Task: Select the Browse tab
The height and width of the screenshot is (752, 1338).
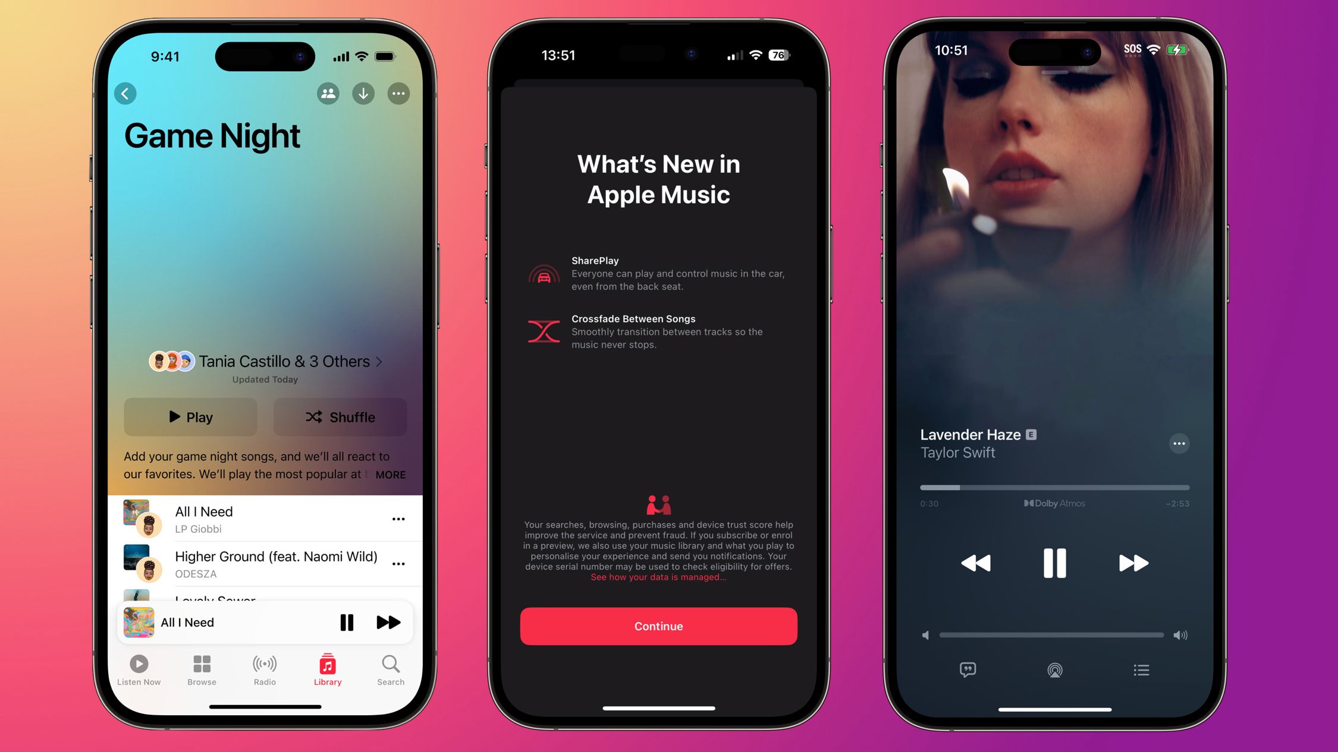Action: [202, 669]
